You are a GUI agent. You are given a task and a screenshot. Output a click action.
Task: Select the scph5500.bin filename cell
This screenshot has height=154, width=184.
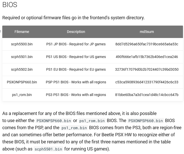pyautogui.click(x=22, y=44)
